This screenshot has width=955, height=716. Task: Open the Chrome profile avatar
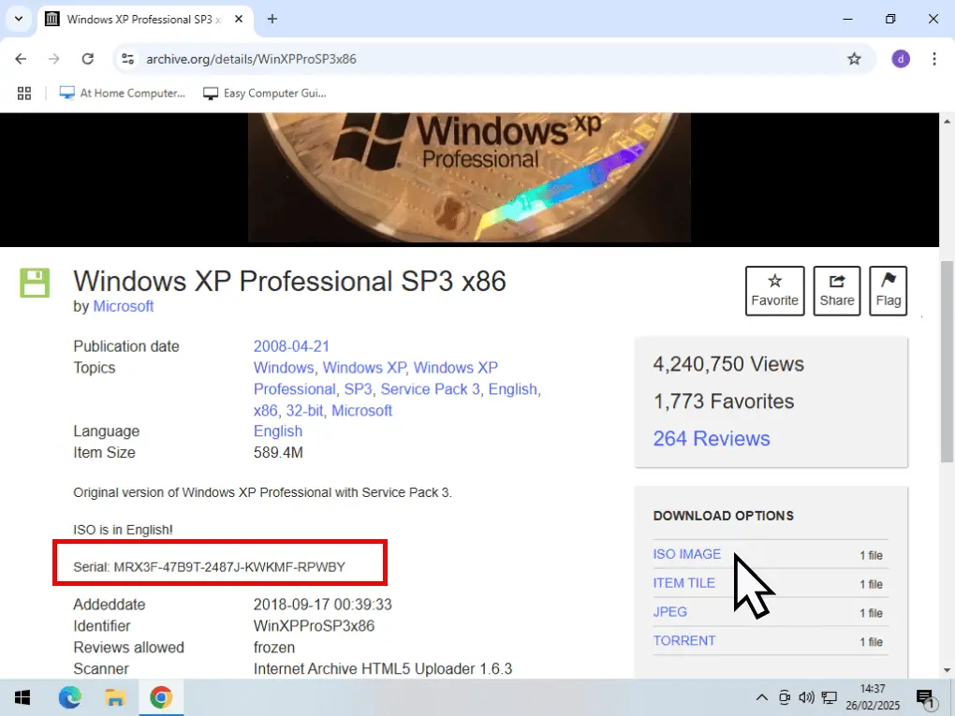(901, 59)
